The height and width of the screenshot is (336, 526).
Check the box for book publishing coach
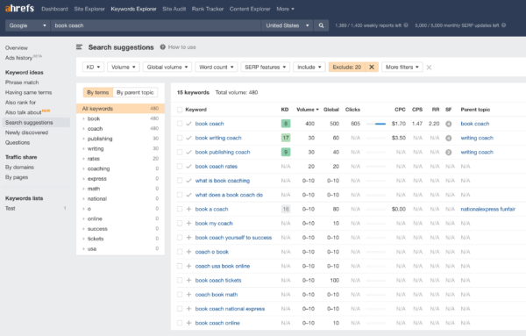pos(180,152)
